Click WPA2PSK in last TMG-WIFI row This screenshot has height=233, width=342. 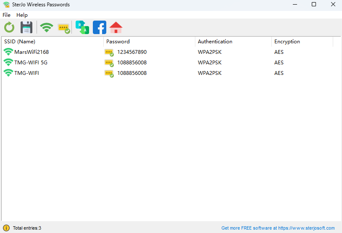point(210,73)
